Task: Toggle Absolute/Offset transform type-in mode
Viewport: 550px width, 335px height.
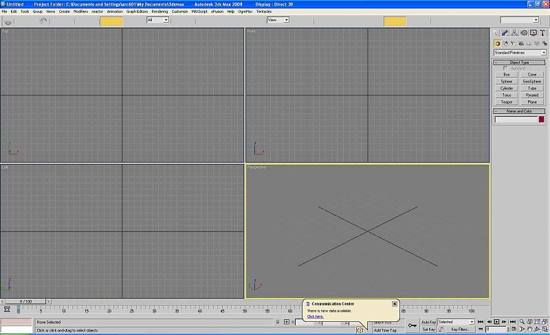Action: (x=287, y=322)
